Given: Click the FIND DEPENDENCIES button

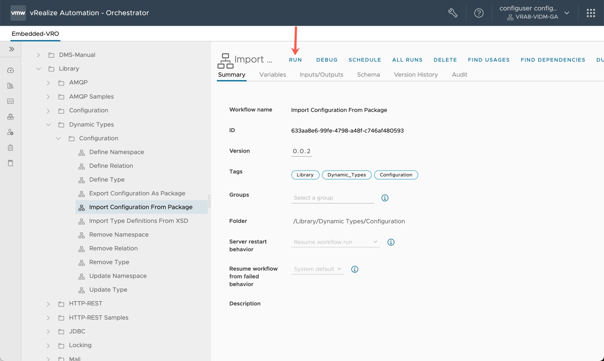Looking at the screenshot, I should tap(553, 60).
